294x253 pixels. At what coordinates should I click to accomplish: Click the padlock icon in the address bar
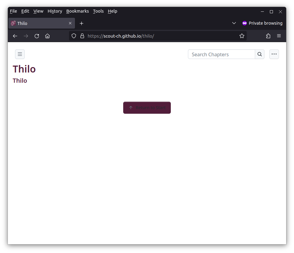[82, 36]
